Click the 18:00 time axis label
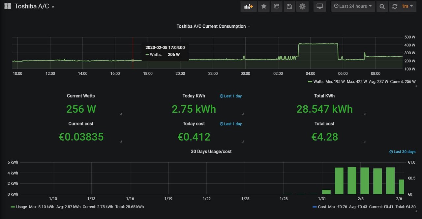The image size is (422, 219). pos(148,74)
